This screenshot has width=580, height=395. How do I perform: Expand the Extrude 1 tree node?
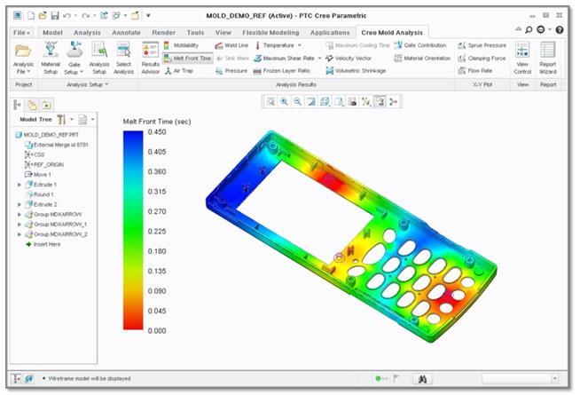click(20, 185)
